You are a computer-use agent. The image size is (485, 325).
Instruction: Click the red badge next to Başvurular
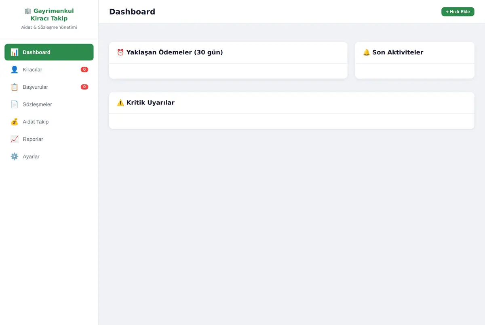point(84,87)
